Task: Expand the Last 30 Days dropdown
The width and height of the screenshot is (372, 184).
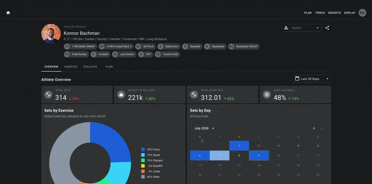Action: 312,79
